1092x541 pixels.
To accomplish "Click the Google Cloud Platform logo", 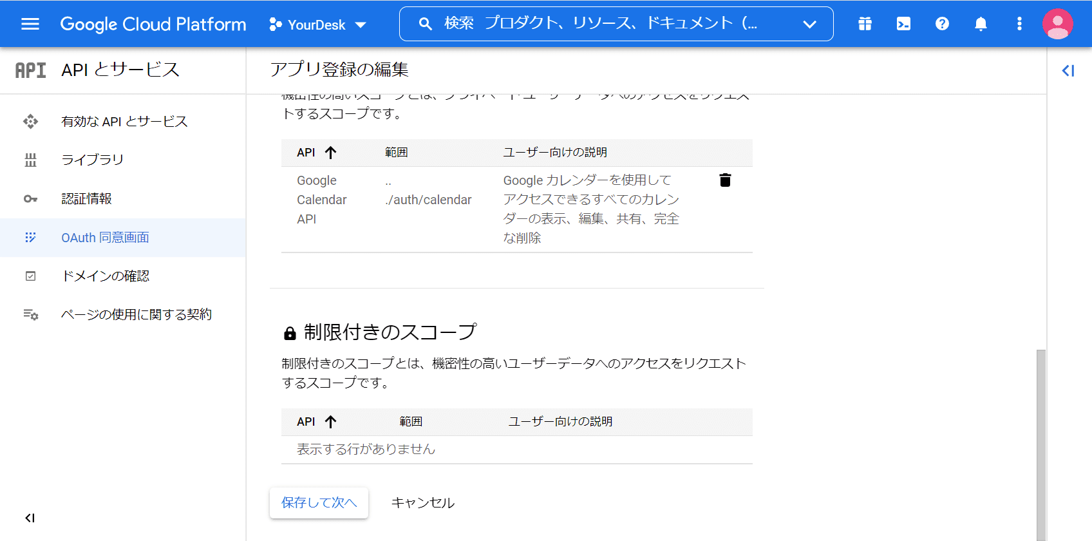I will pyautogui.click(x=153, y=24).
